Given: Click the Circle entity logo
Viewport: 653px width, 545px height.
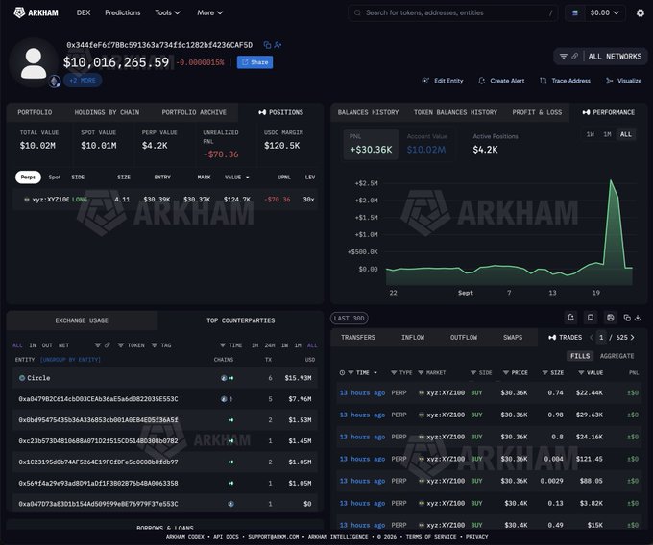Looking at the screenshot, I should tap(22, 378).
